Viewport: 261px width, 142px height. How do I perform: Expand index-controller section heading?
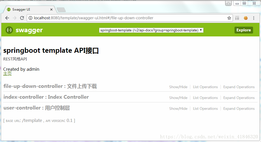click(x=46, y=97)
